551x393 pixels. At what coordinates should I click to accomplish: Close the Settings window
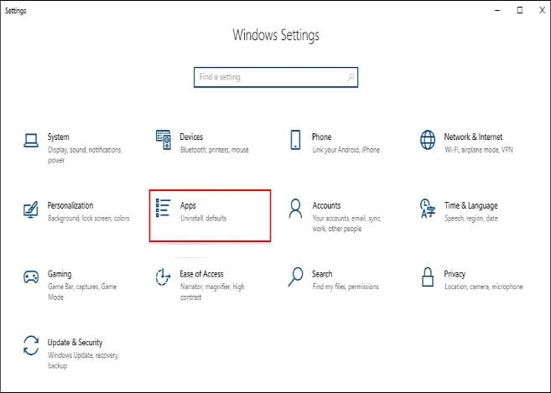click(543, 11)
